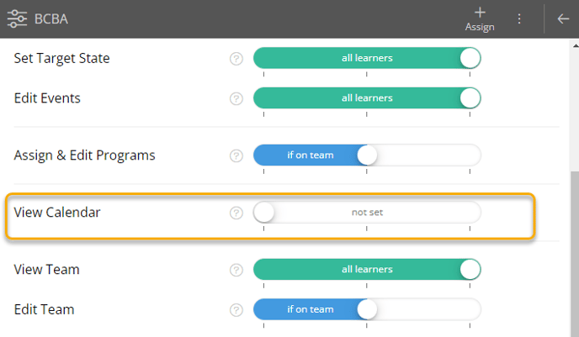Adjust the Assign & Edit Programs slider handle

pyautogui.click(x=367, y=155)
